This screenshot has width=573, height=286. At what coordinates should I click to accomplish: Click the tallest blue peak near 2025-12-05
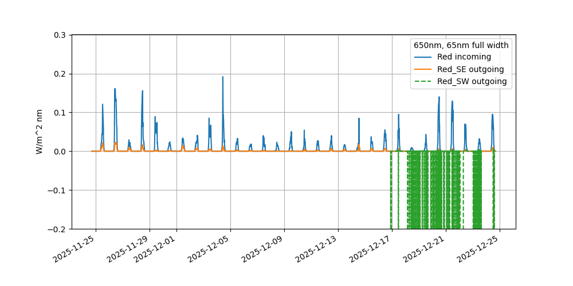pyautogui.click(x=223, y=78)
